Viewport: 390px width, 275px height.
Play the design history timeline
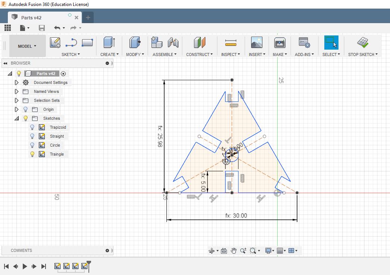coord(25,266)
